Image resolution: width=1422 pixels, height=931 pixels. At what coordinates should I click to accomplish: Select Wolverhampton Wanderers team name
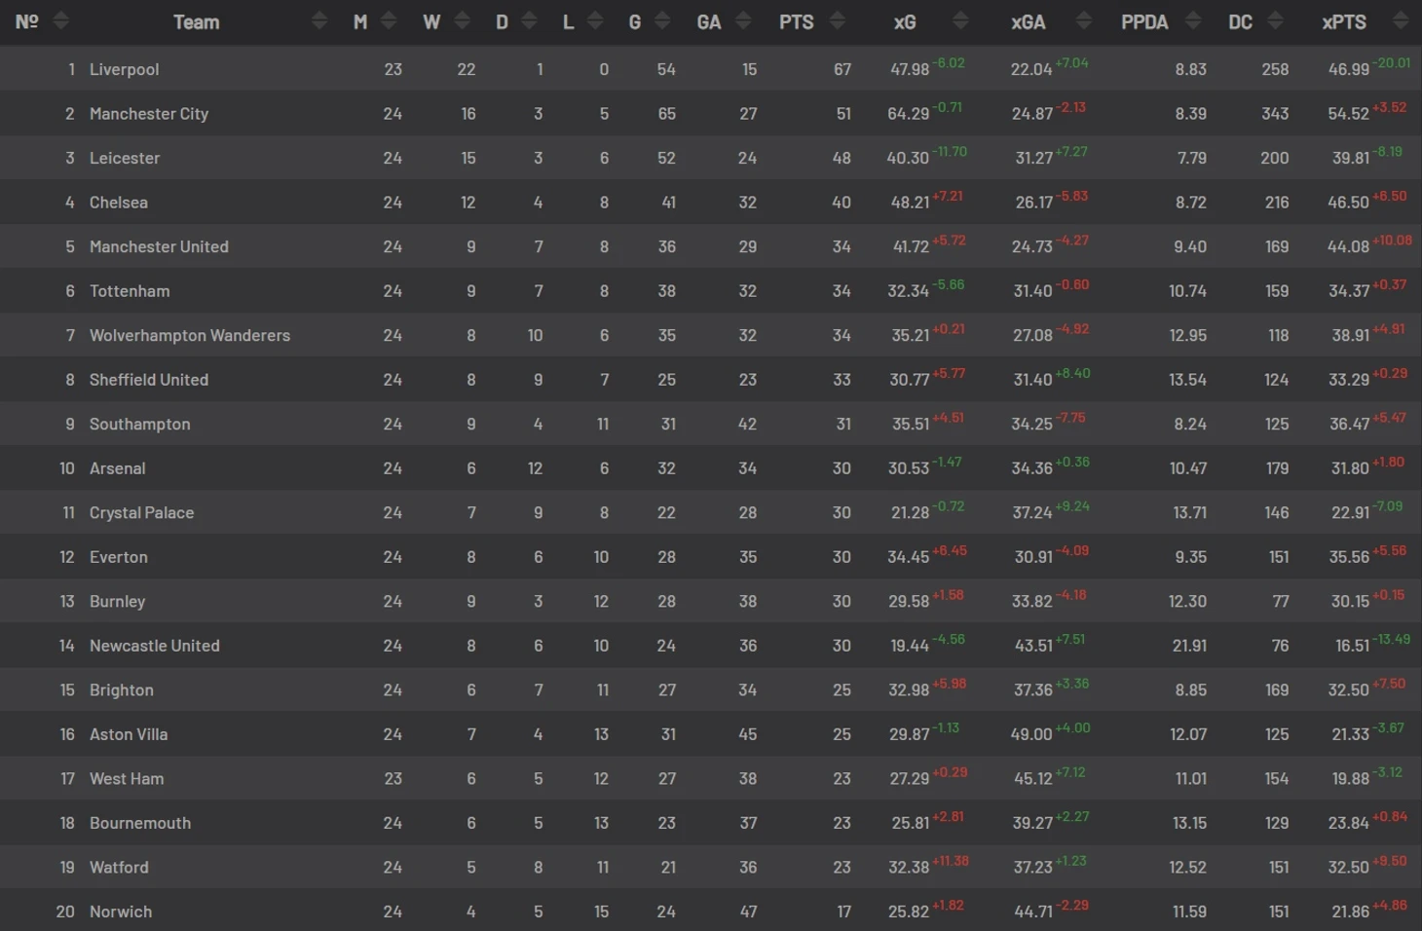(190, 335)
